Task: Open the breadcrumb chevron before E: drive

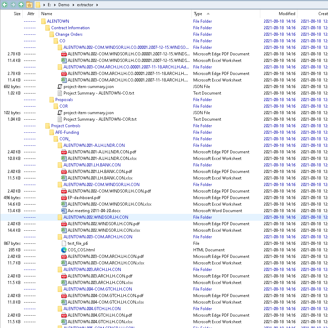Action: coord(44,5)
